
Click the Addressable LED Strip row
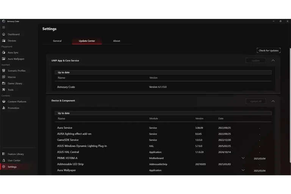(70, 164)
